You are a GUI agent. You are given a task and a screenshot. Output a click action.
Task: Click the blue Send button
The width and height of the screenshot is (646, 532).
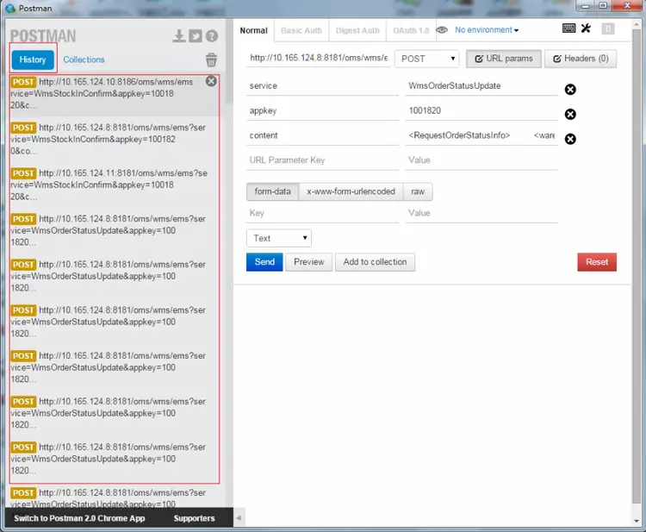(x=264, y=262)
